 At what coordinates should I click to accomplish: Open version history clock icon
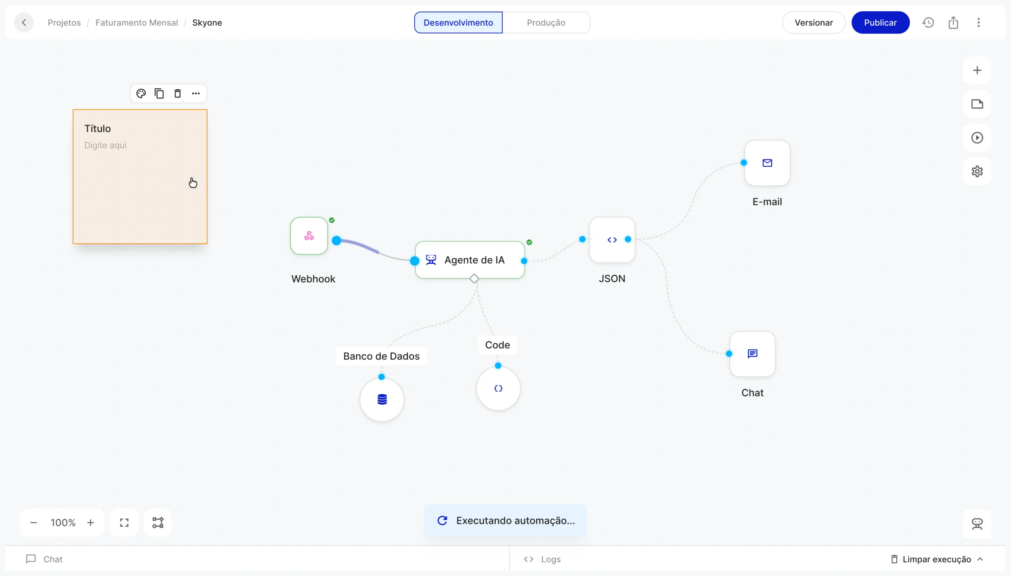pyautogui.click(x=928, y=23)
